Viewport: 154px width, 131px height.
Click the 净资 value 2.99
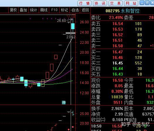point(119,114)
